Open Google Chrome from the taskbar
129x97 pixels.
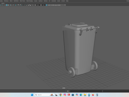pyautogui.click(x=61, y=95)
